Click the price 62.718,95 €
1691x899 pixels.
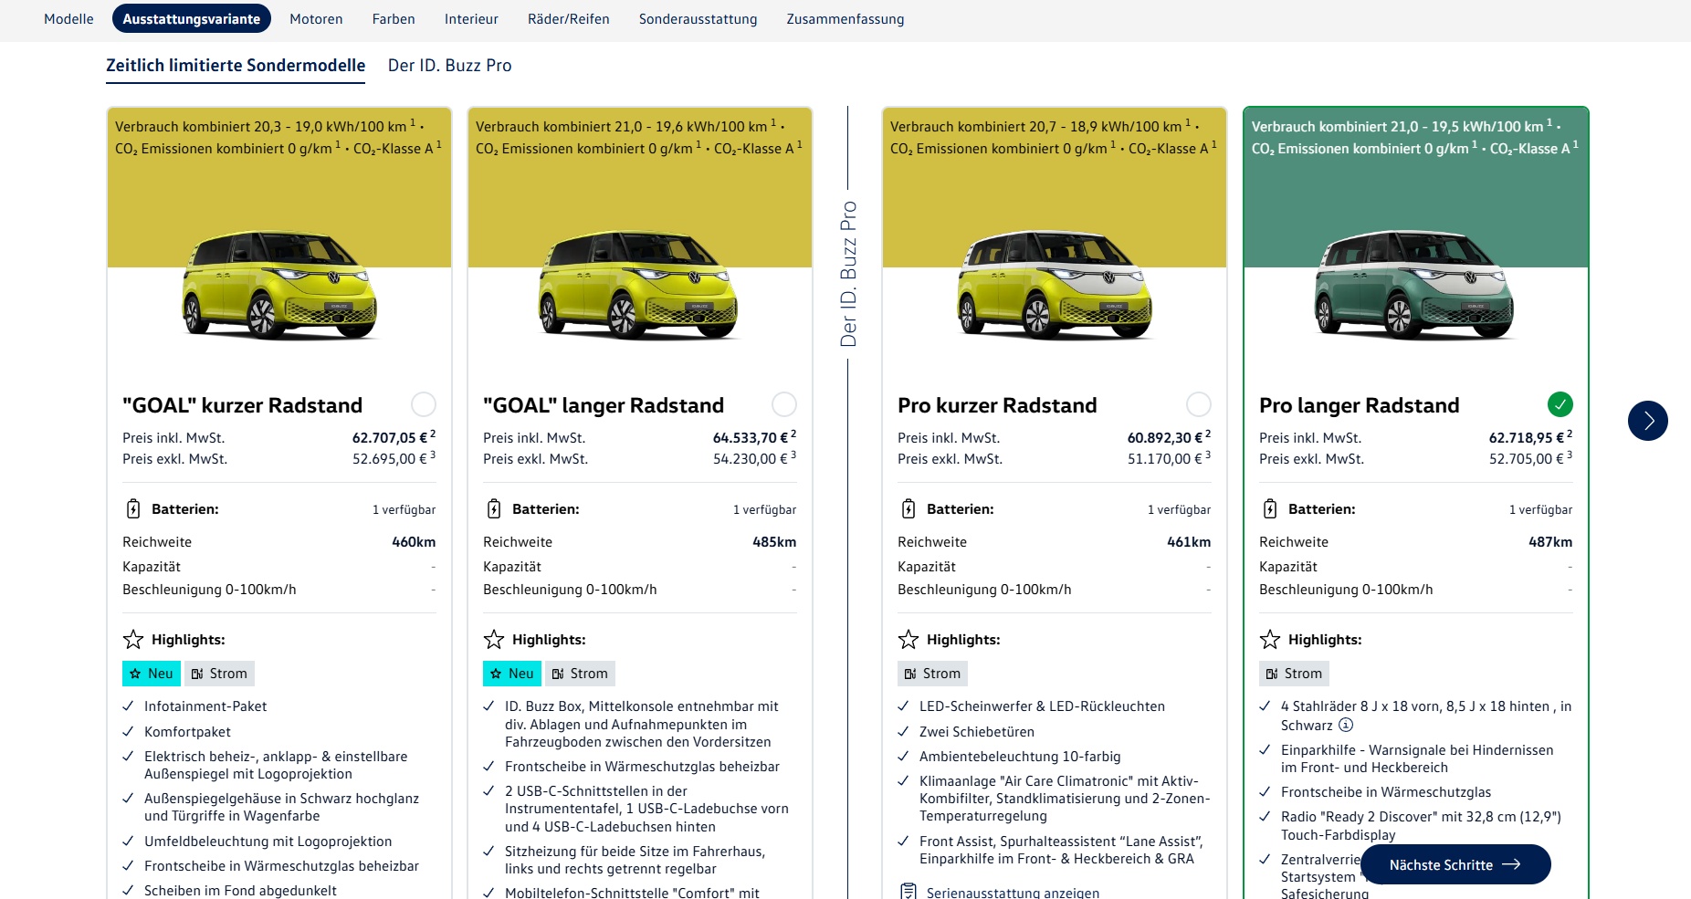[x=1527, y=438]
